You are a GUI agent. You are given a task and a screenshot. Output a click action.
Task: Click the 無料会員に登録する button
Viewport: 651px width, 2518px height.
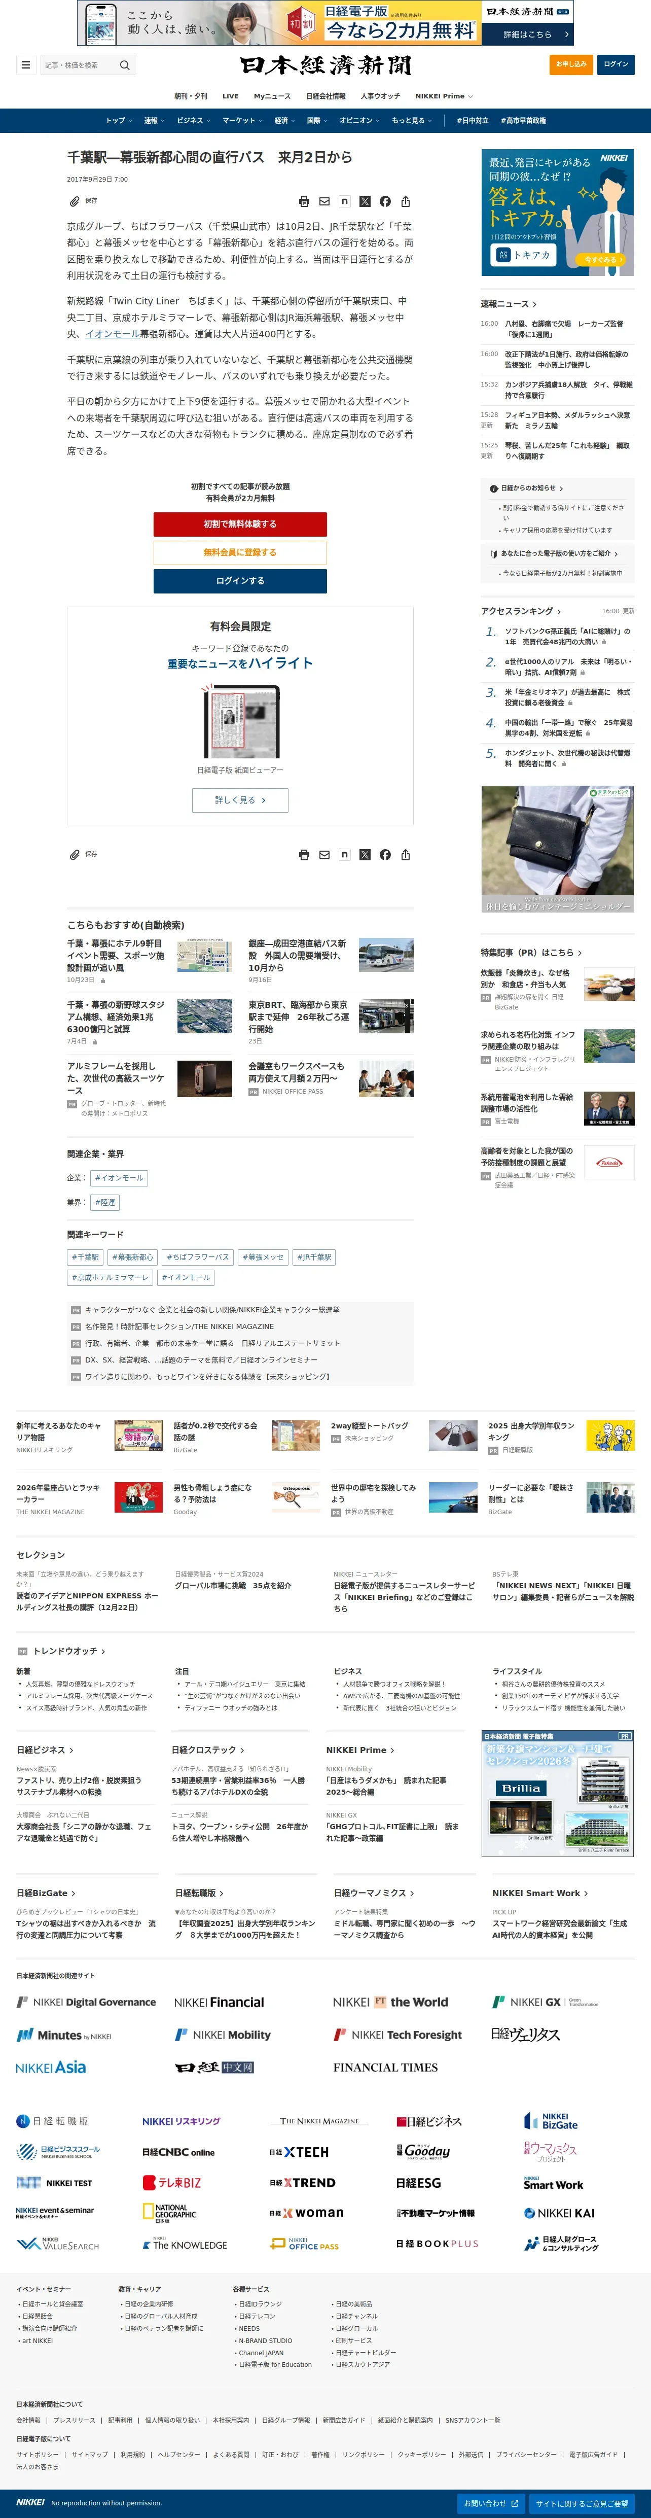point(239,552)
